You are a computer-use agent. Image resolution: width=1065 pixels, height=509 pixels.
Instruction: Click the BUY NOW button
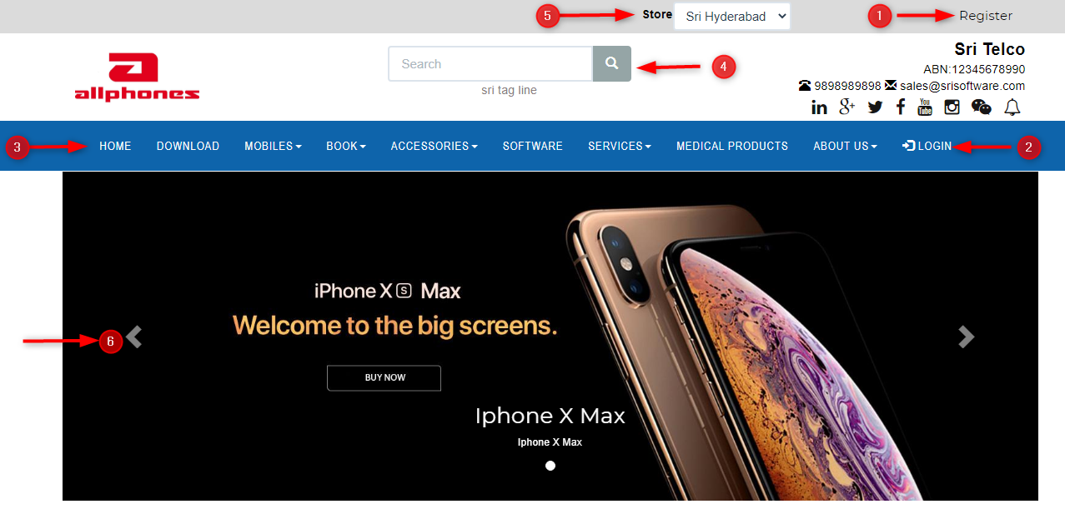(x=384, y=377)
